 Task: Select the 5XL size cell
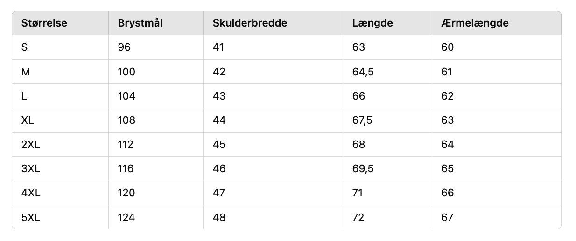[31, 217]
